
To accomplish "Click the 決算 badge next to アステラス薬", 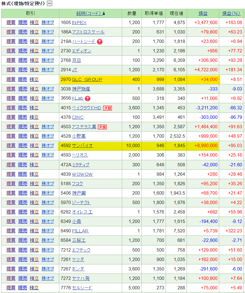I will click(x=102, y=127).
